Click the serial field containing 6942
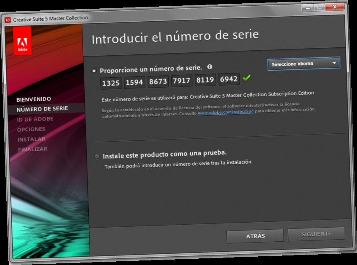 (229, 79)
